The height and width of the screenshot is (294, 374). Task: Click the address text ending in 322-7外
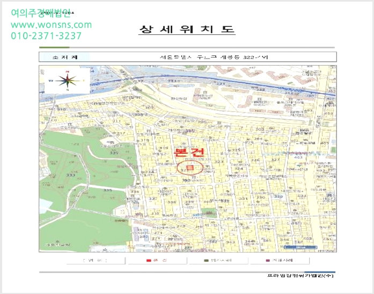(214, 57)
